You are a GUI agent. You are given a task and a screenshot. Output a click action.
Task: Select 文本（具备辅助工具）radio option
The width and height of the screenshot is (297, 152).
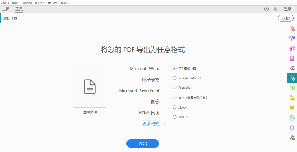(x=174, y=97)
